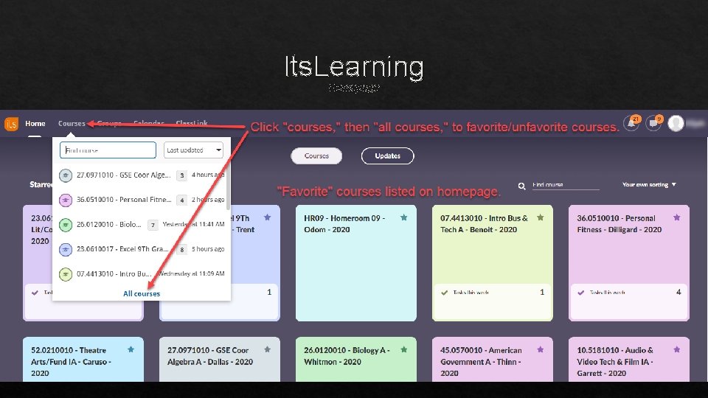
Task: Open the 10.5181010 - Audio & Video Tech title
Action: click(x=615, y=361)
